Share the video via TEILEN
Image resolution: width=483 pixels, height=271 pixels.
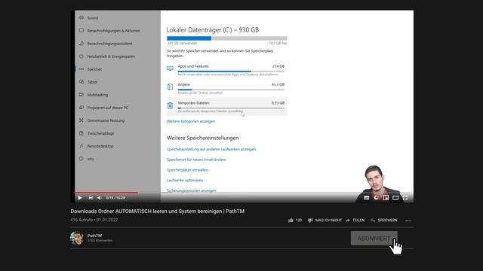tap(355, 221)
